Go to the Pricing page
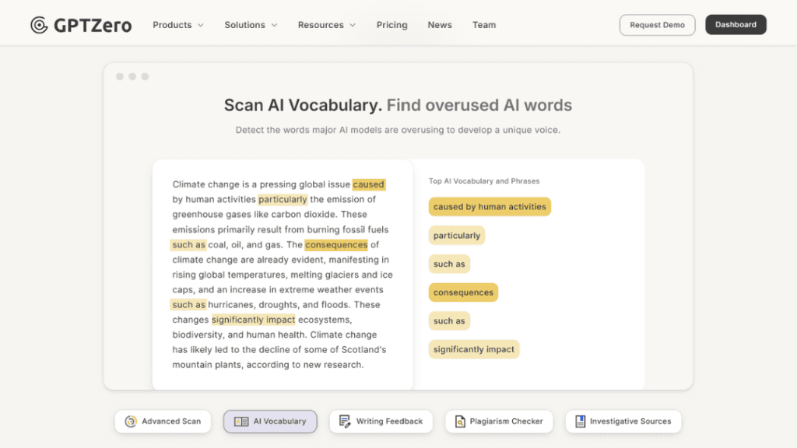Image resolution: width=797 pixels, height=448 pixels. pyautogui.click(x=392, y=25)
